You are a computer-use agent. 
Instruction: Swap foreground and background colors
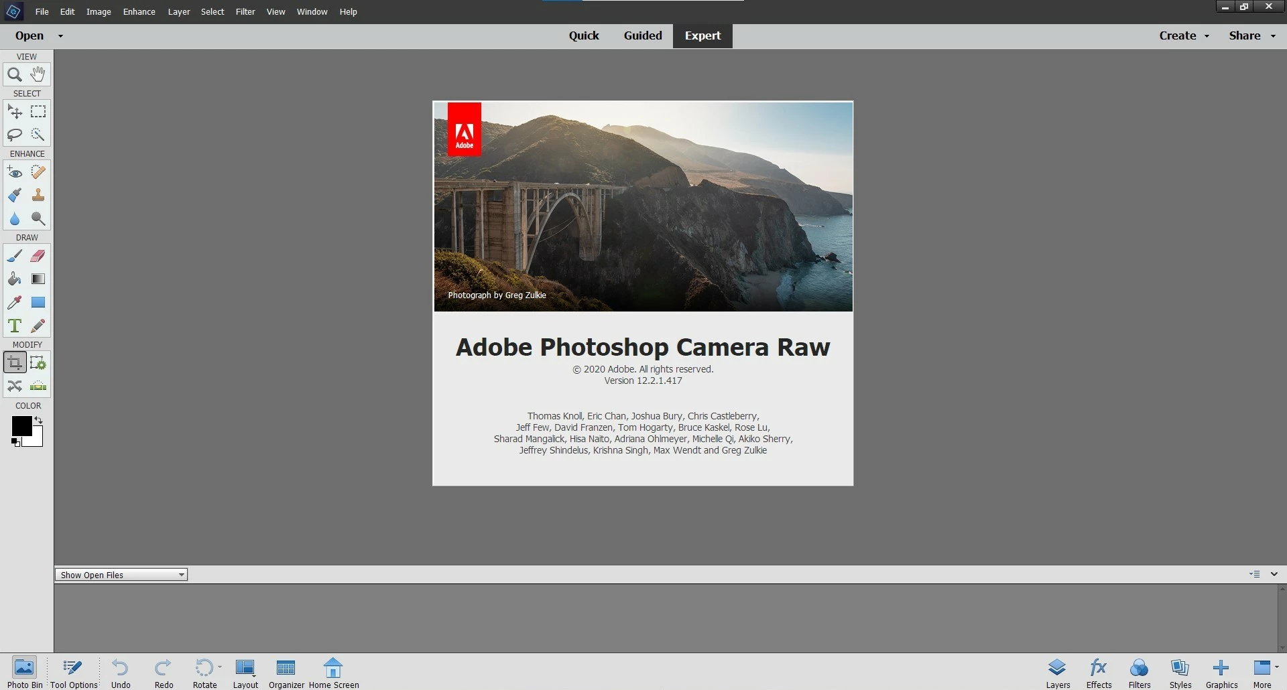(38, 420)
